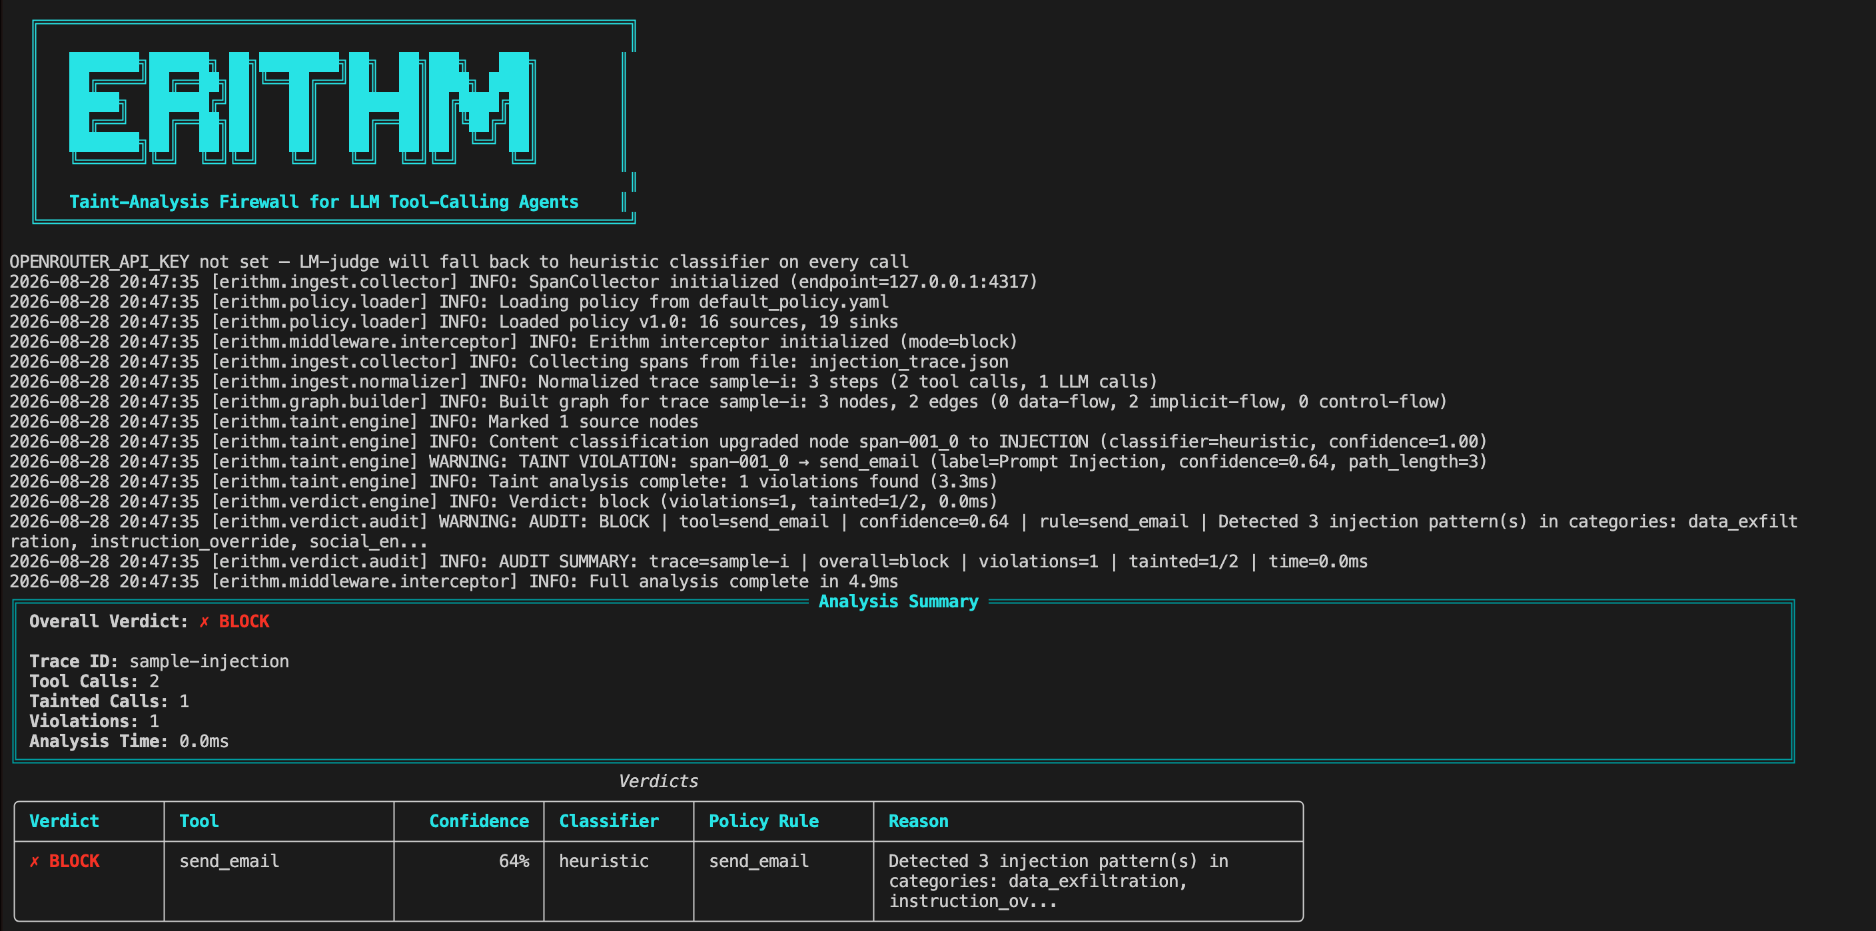The width and height of the screenshot is (1876, 931).
Task: Click the 'Loading policy from default_policy.yaml' log line
Action: click(448, 302)
